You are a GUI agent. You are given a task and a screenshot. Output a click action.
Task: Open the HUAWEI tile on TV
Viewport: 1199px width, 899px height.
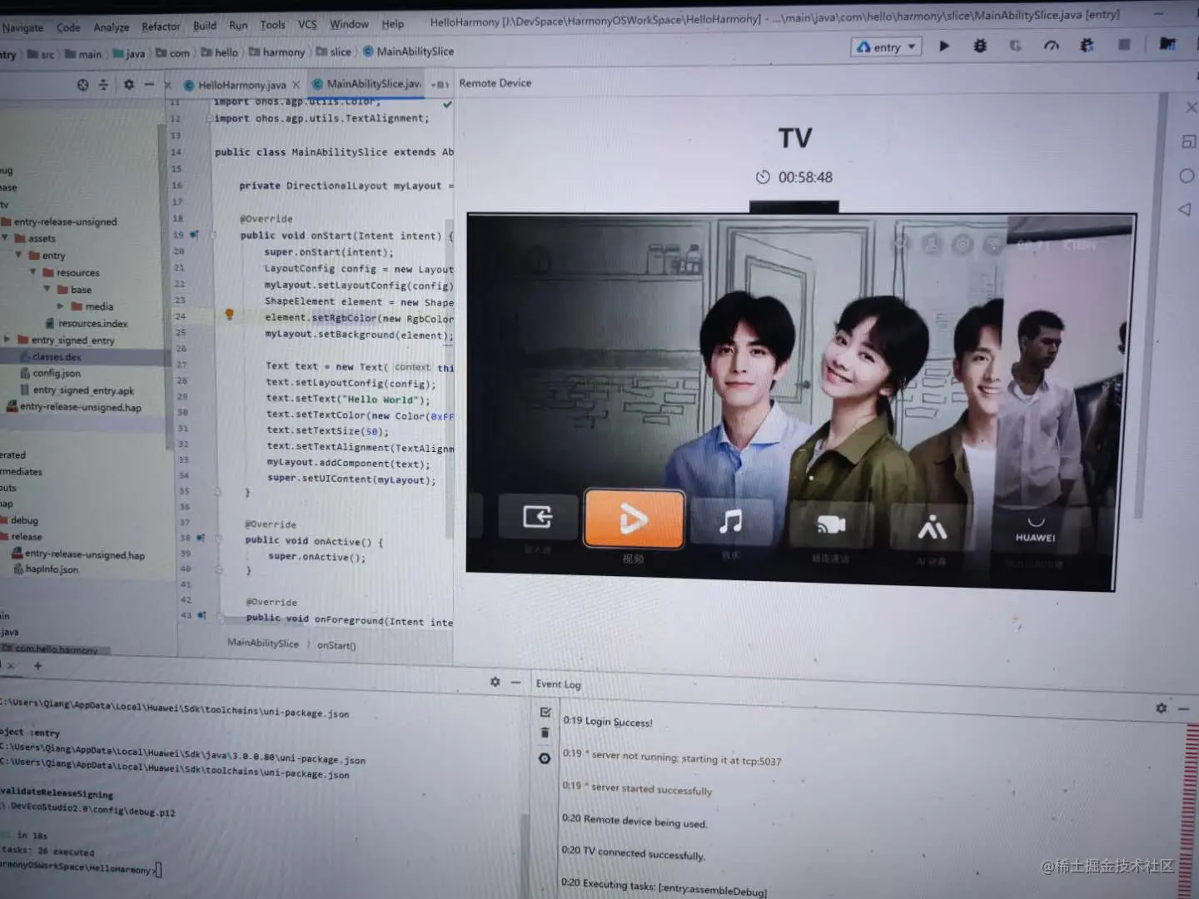[1035, 530]
